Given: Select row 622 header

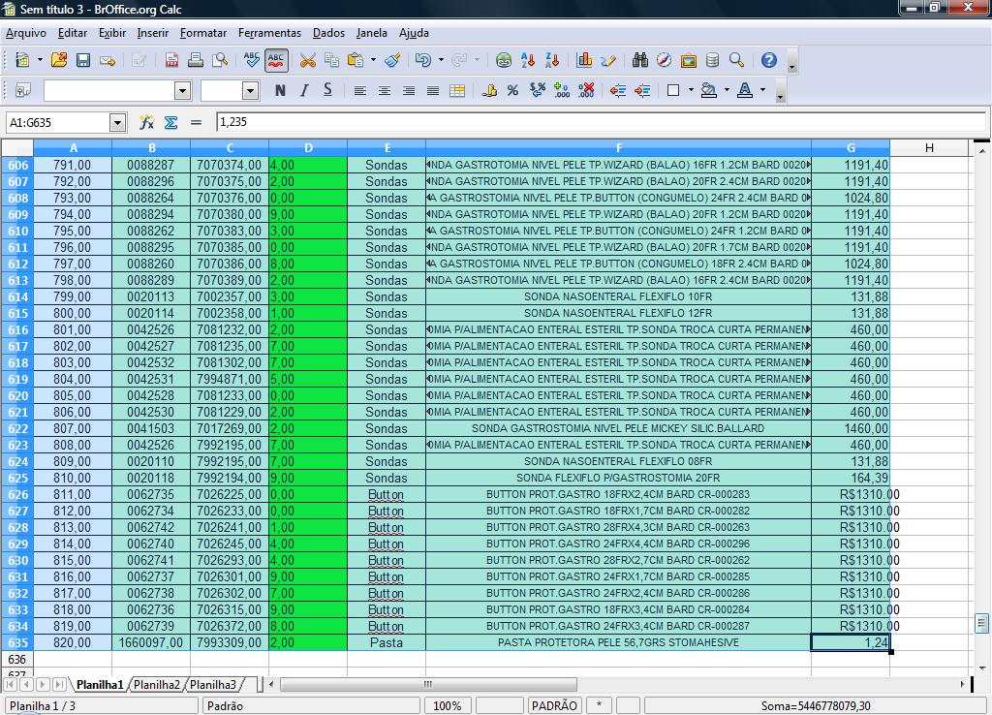Looking at the screenshot, I should [17, 428].
